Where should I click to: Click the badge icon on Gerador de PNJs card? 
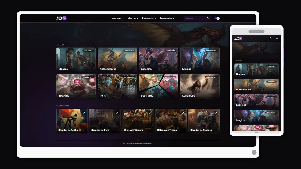(x=117, y=113)
